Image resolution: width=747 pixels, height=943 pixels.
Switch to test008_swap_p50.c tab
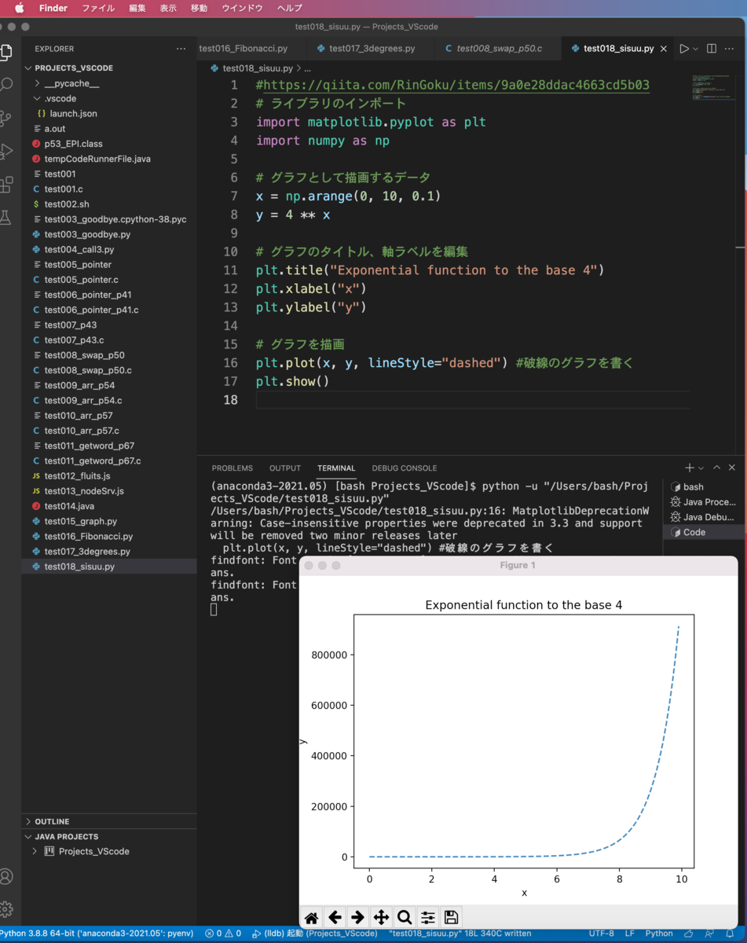(x=498, y=49)
